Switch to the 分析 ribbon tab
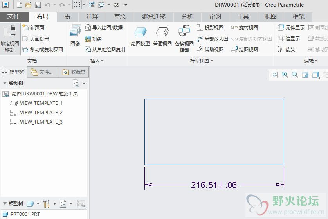The width and height of the screenshot is (328, 219). click(x=187, y=17)
